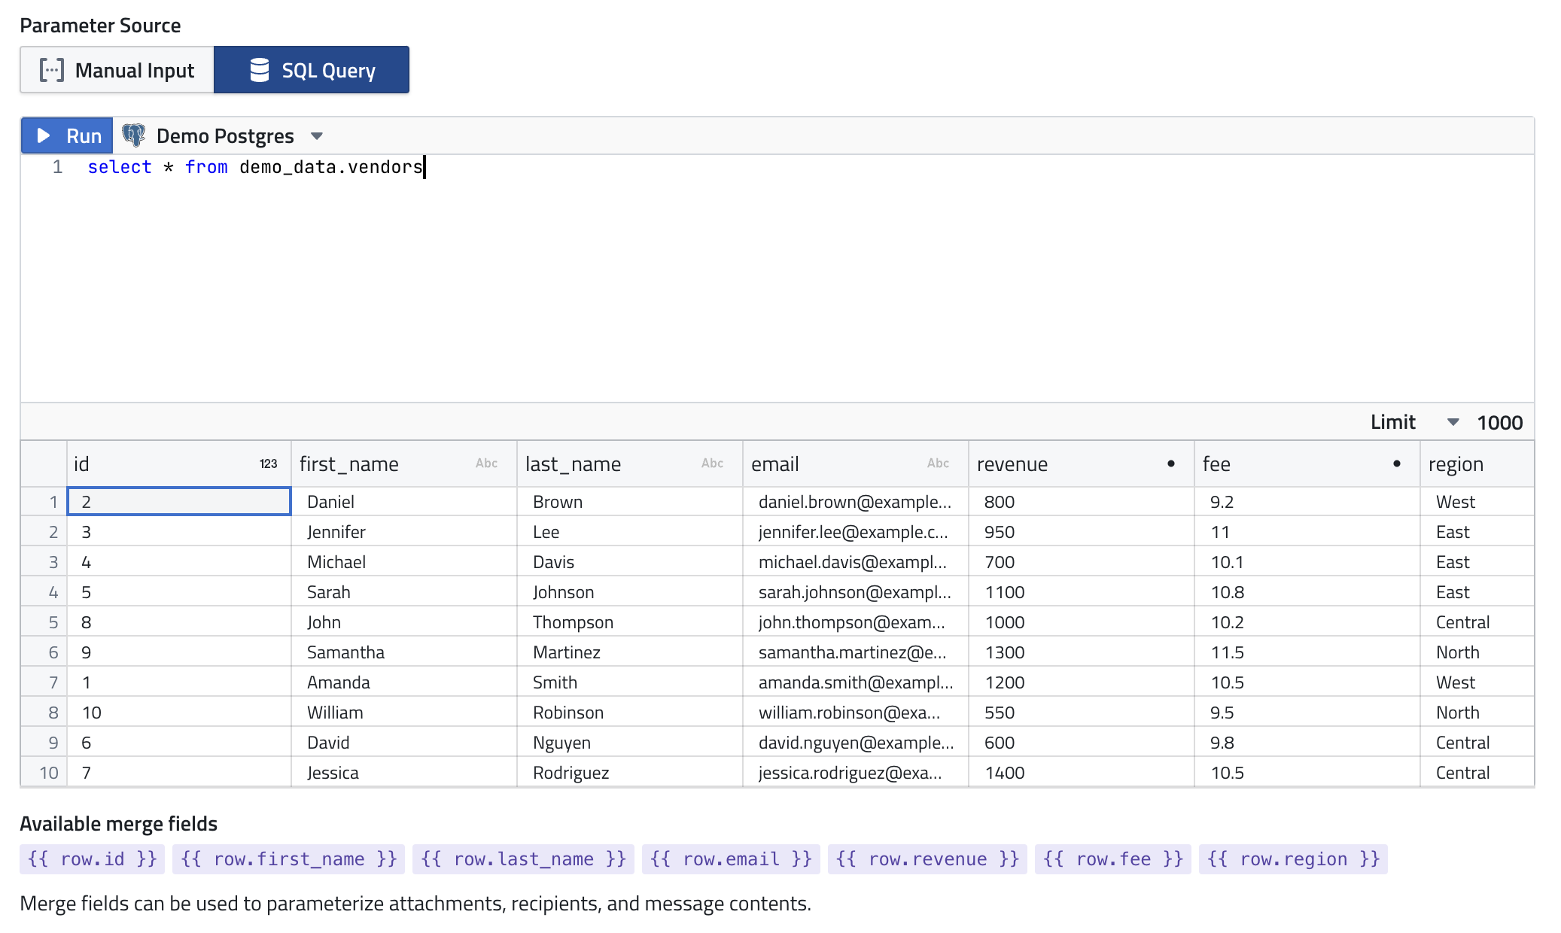
Task: Click the {{ row.region }} merge field chip
Action: coord(1292,859)
